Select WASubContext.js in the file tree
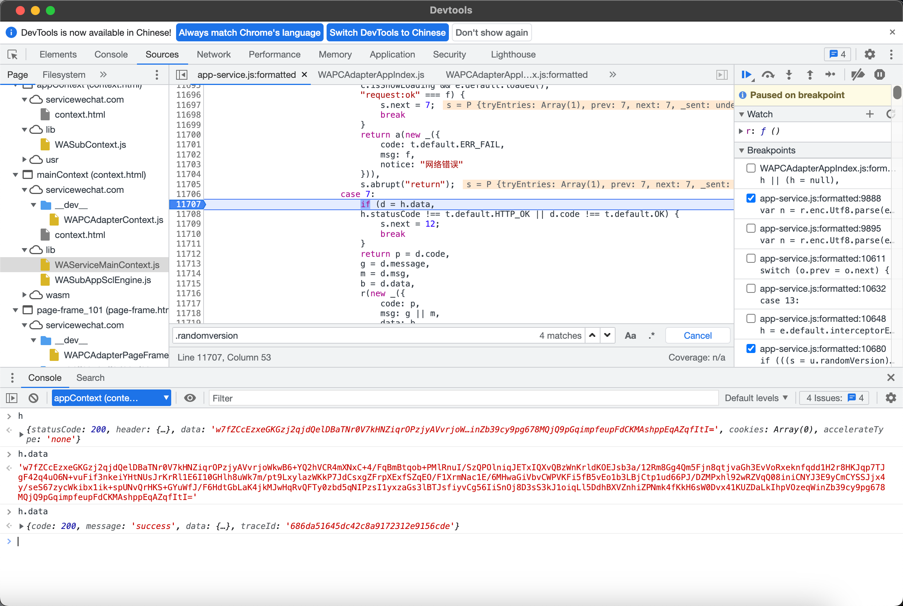The width and height of the screenshot is (903, 606). pyautogui.click(x=90, y=144)
